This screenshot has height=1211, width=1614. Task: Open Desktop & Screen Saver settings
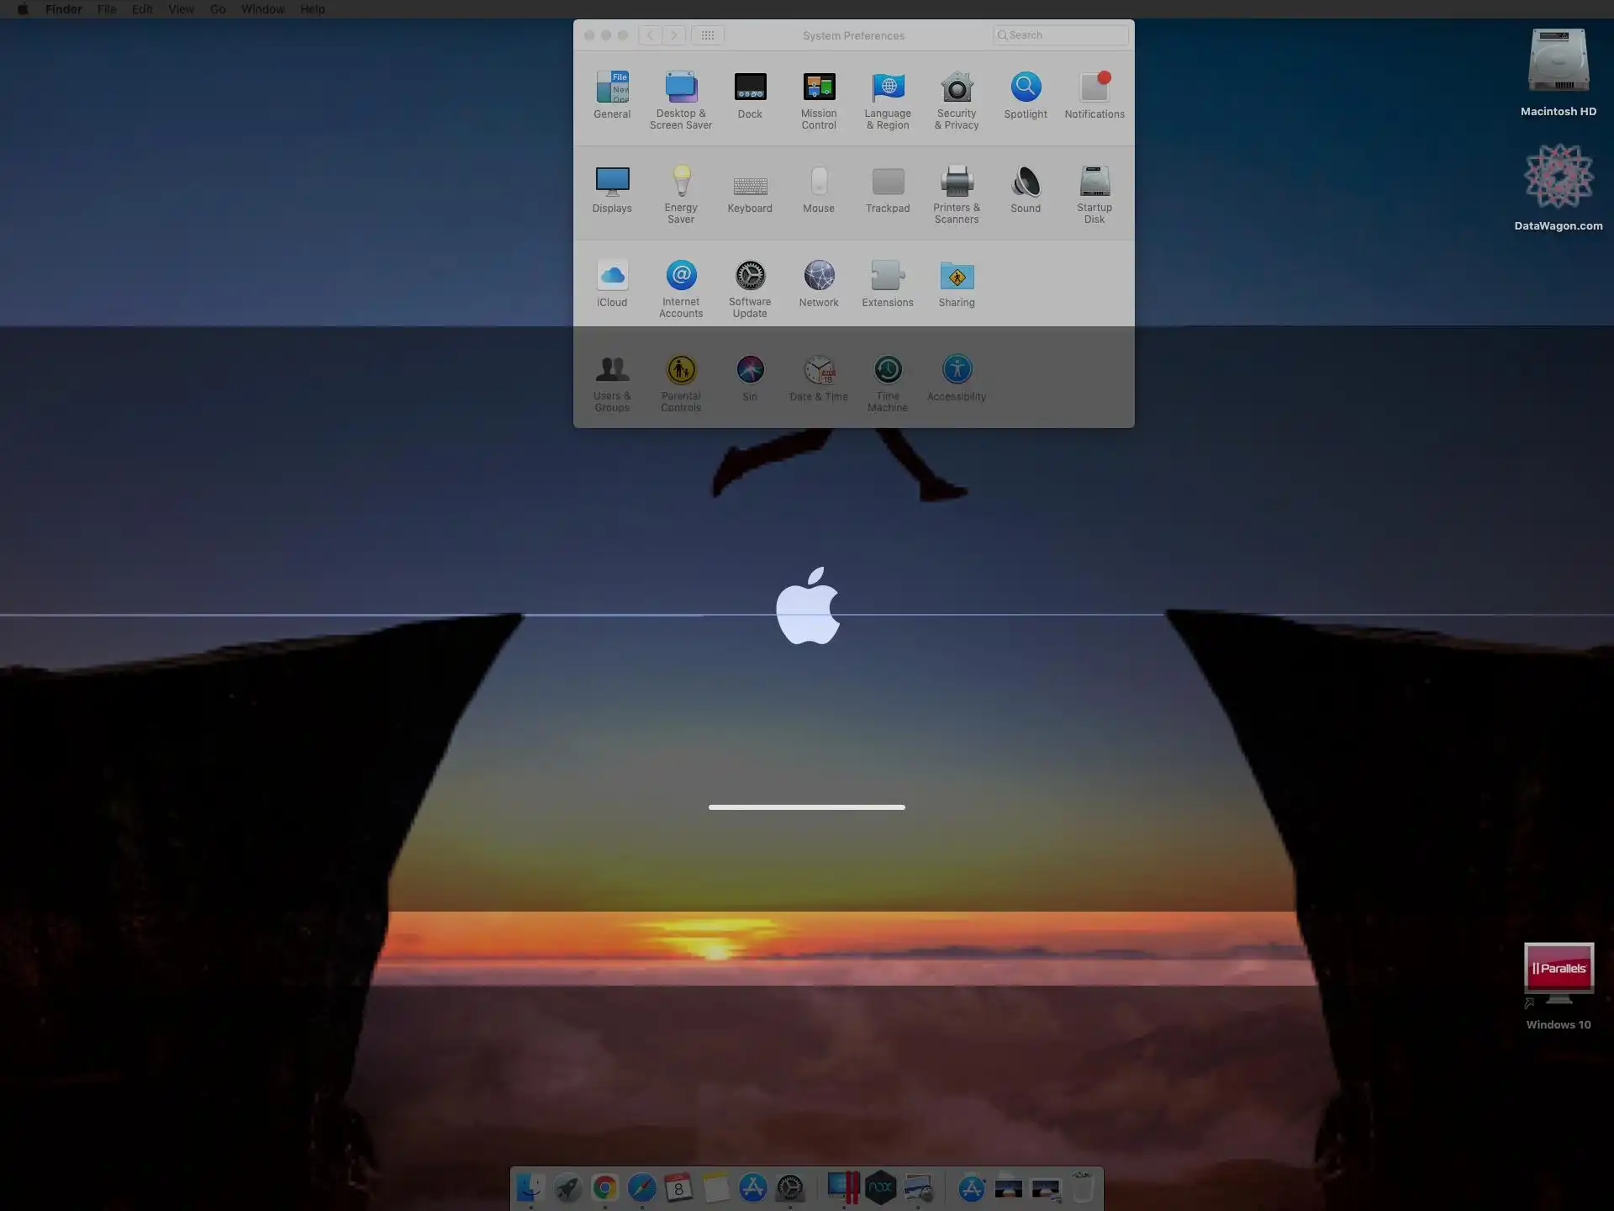tap(681, 87)
